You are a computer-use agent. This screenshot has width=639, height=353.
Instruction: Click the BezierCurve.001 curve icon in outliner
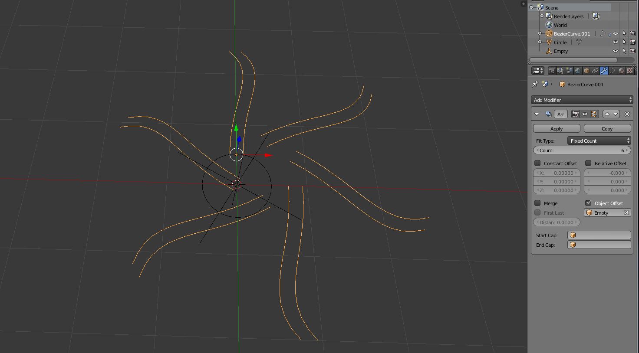(549, 33)
